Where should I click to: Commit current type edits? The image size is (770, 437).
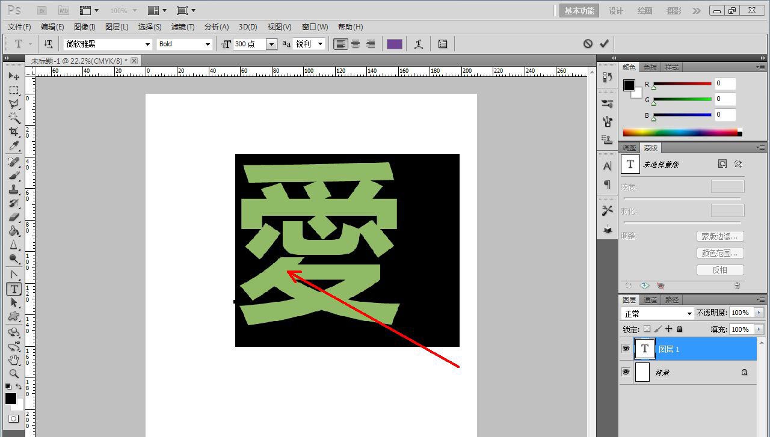(x=604, y=43)
